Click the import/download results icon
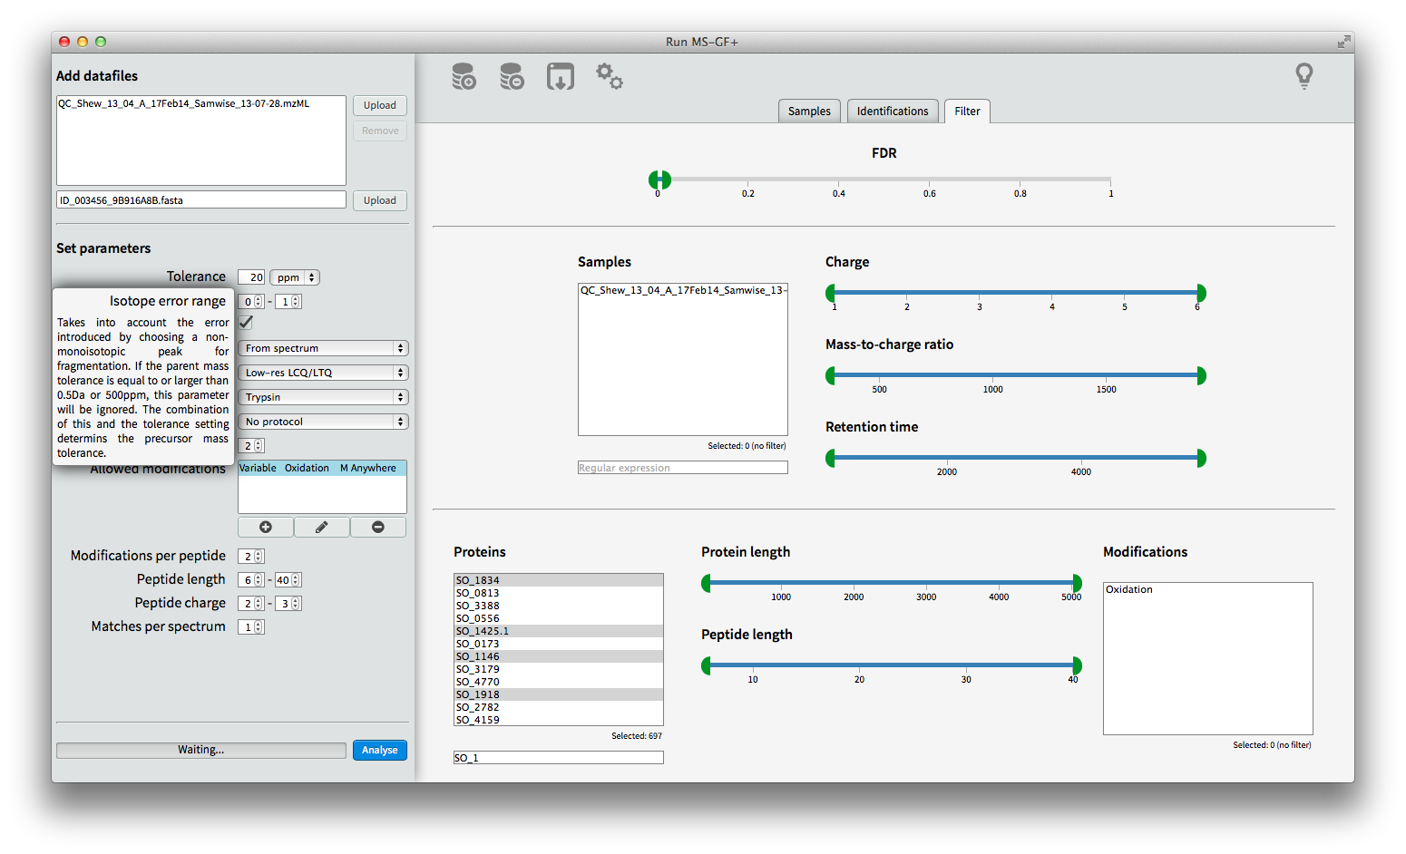Viewport: 1406px width, 854px height. [561, 76]
